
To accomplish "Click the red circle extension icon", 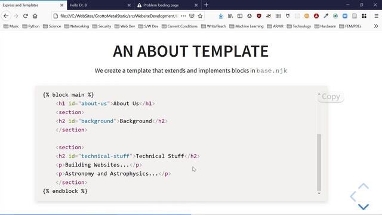I will [316, 16].
